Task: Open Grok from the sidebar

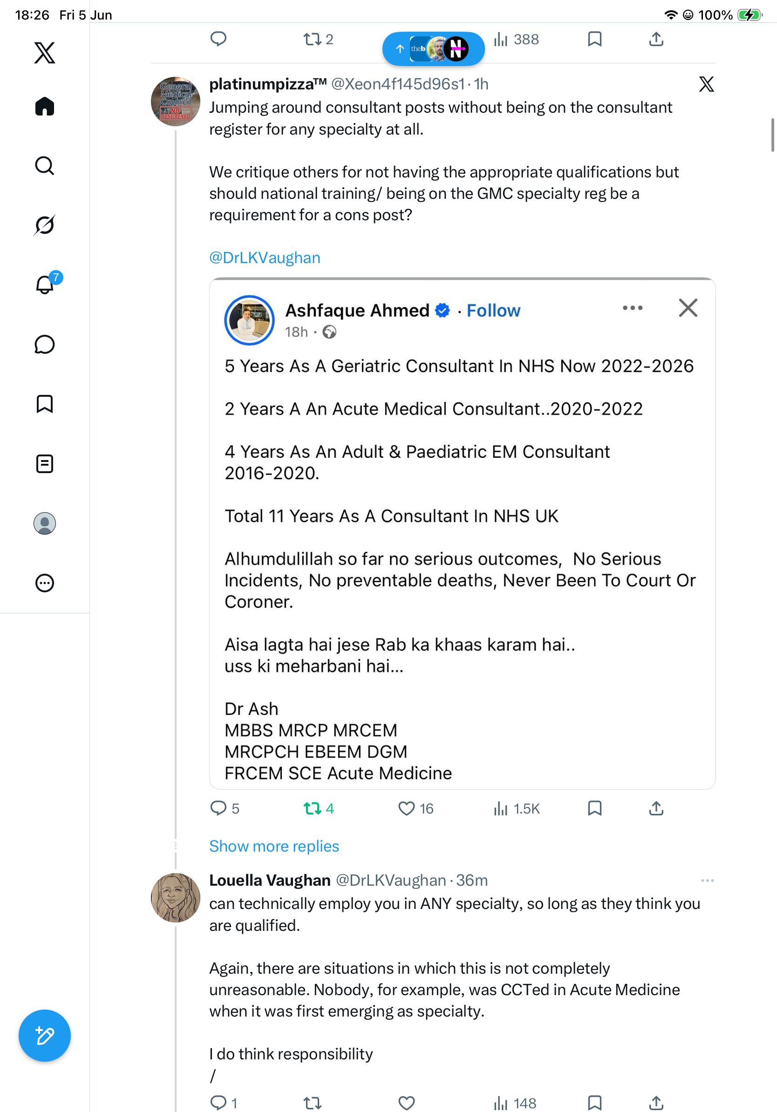Action: click(x=45, y=225)
